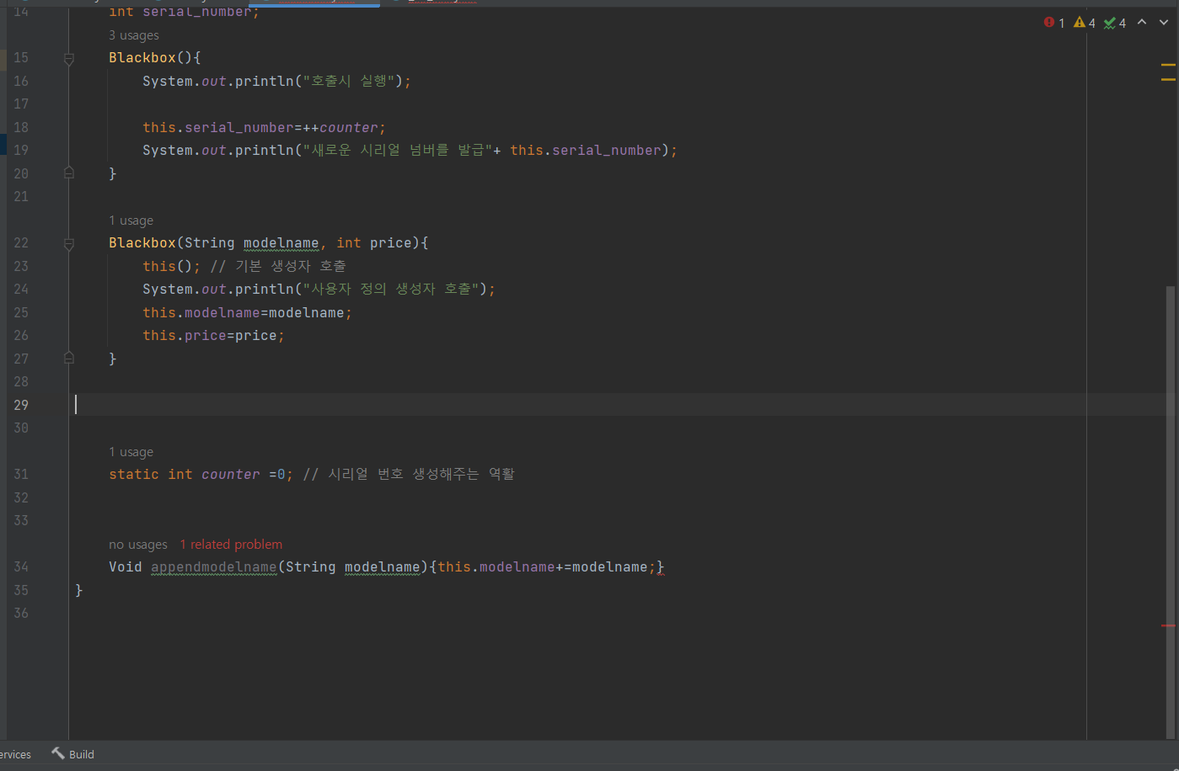
Task: Click the red error stripe mark
Action: point(1168,625)
